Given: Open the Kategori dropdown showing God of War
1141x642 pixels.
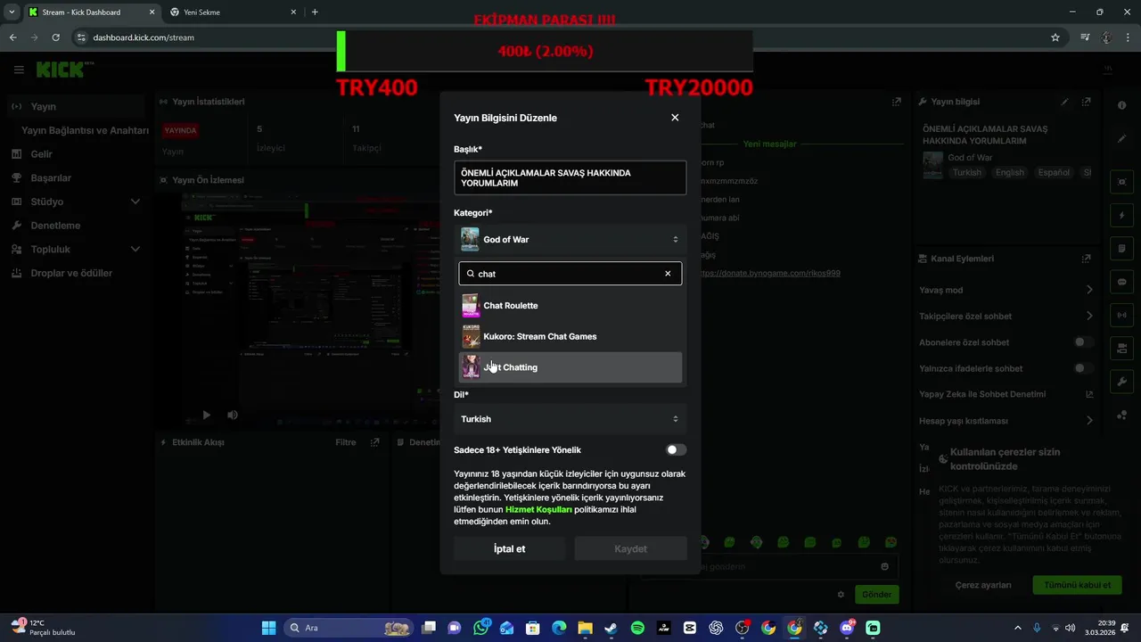Looking at the screenshot, I should [570, 239].
